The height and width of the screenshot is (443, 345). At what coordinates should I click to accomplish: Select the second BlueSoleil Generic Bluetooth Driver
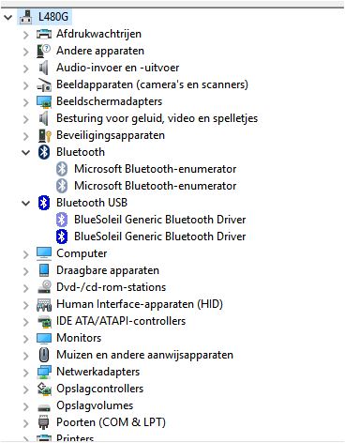[159, 237]
